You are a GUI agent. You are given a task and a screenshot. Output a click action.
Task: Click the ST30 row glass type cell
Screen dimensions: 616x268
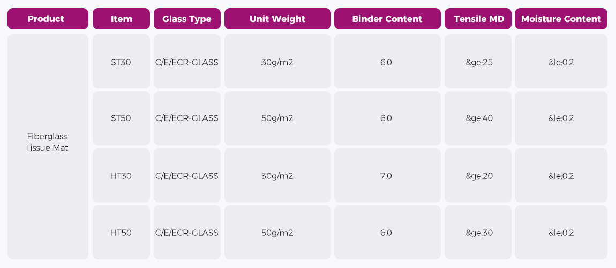pyautogui.click(x=186, y=62)
